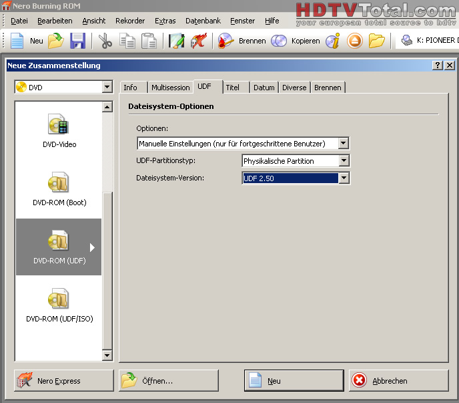Select the DVD-Video compilation type
Viewport: 459px width, 403px height.
(59, 130)
